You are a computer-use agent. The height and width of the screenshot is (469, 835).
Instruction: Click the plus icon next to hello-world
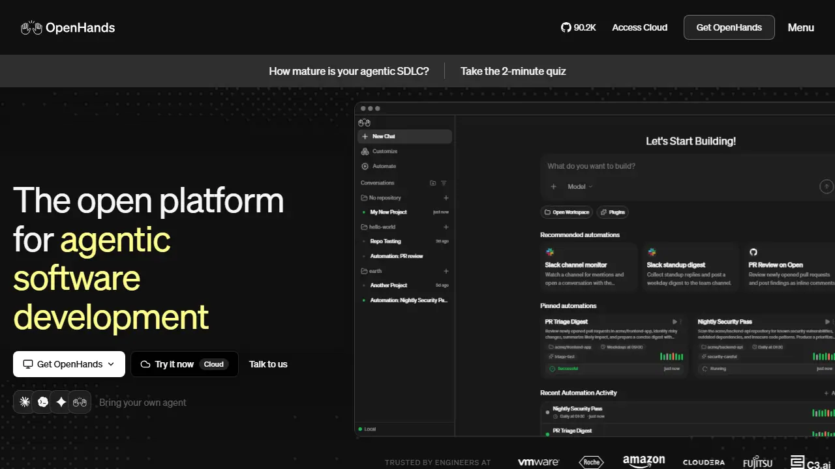click(x=446, y=227)
